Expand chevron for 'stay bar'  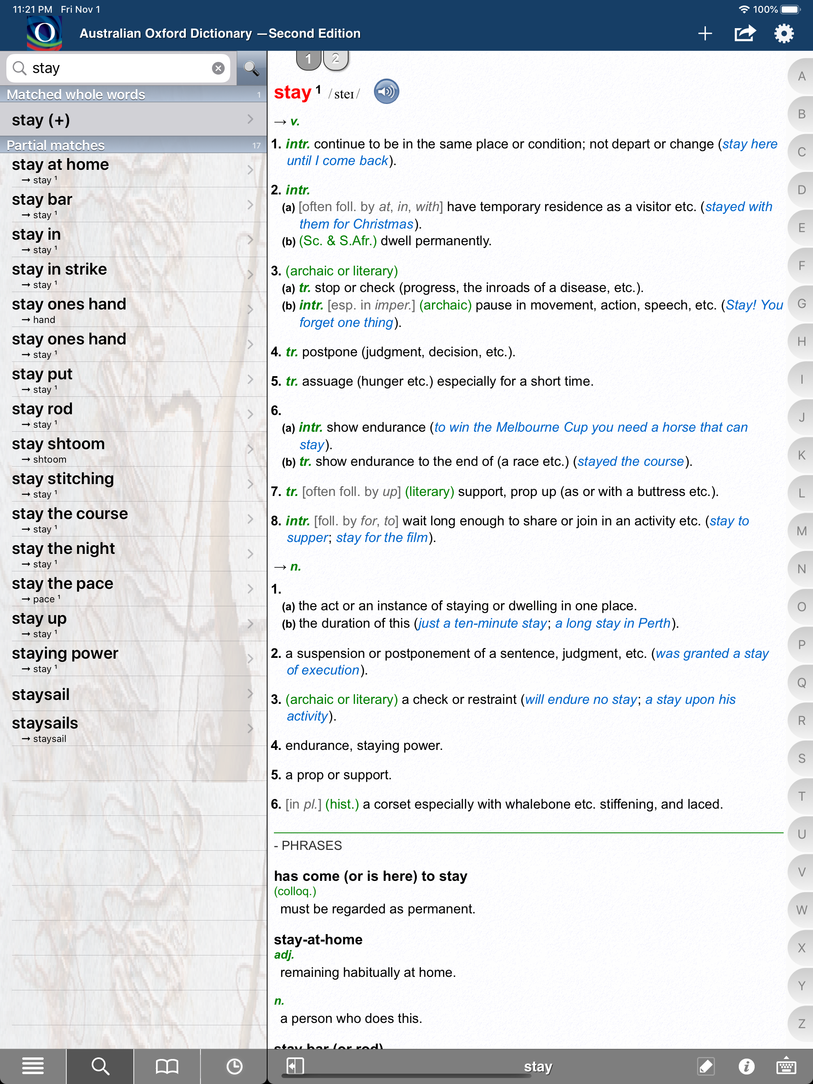250,205
